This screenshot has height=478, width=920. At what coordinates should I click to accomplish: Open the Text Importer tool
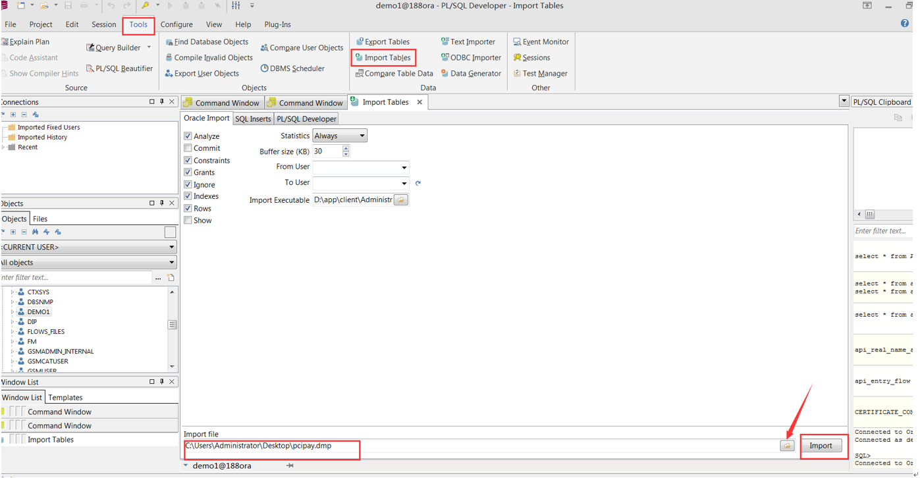[468, 41]
